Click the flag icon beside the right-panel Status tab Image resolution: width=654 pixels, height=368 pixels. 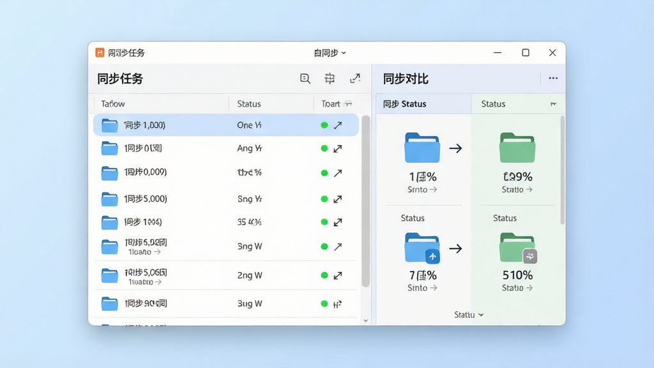point(554,104)
